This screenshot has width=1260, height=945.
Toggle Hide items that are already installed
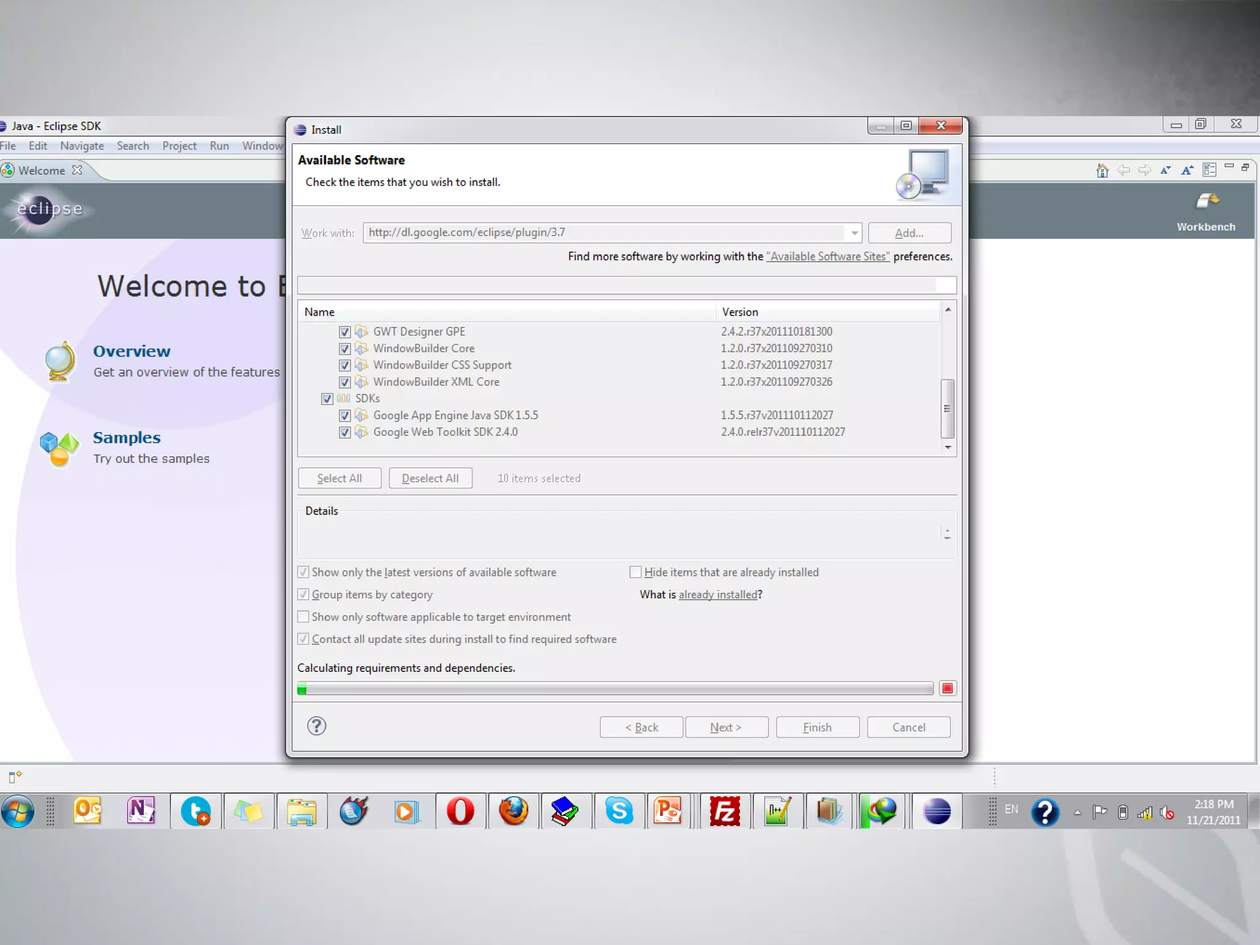tap(636, 572)
